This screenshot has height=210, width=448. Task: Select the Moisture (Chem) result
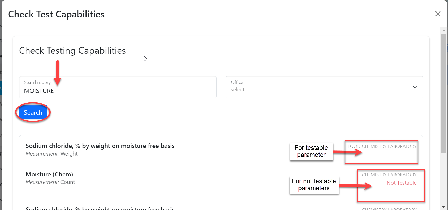[x=49, y=174]
